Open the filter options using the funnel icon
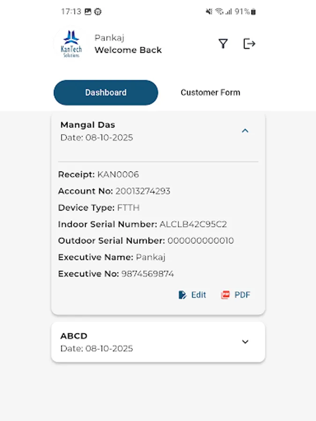This screenshot has height=421, width=316. [x=223, y=44]
